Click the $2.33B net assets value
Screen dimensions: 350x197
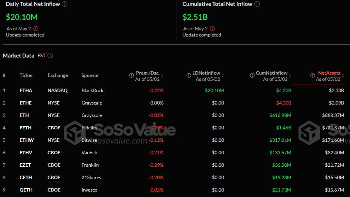point(336,91)
